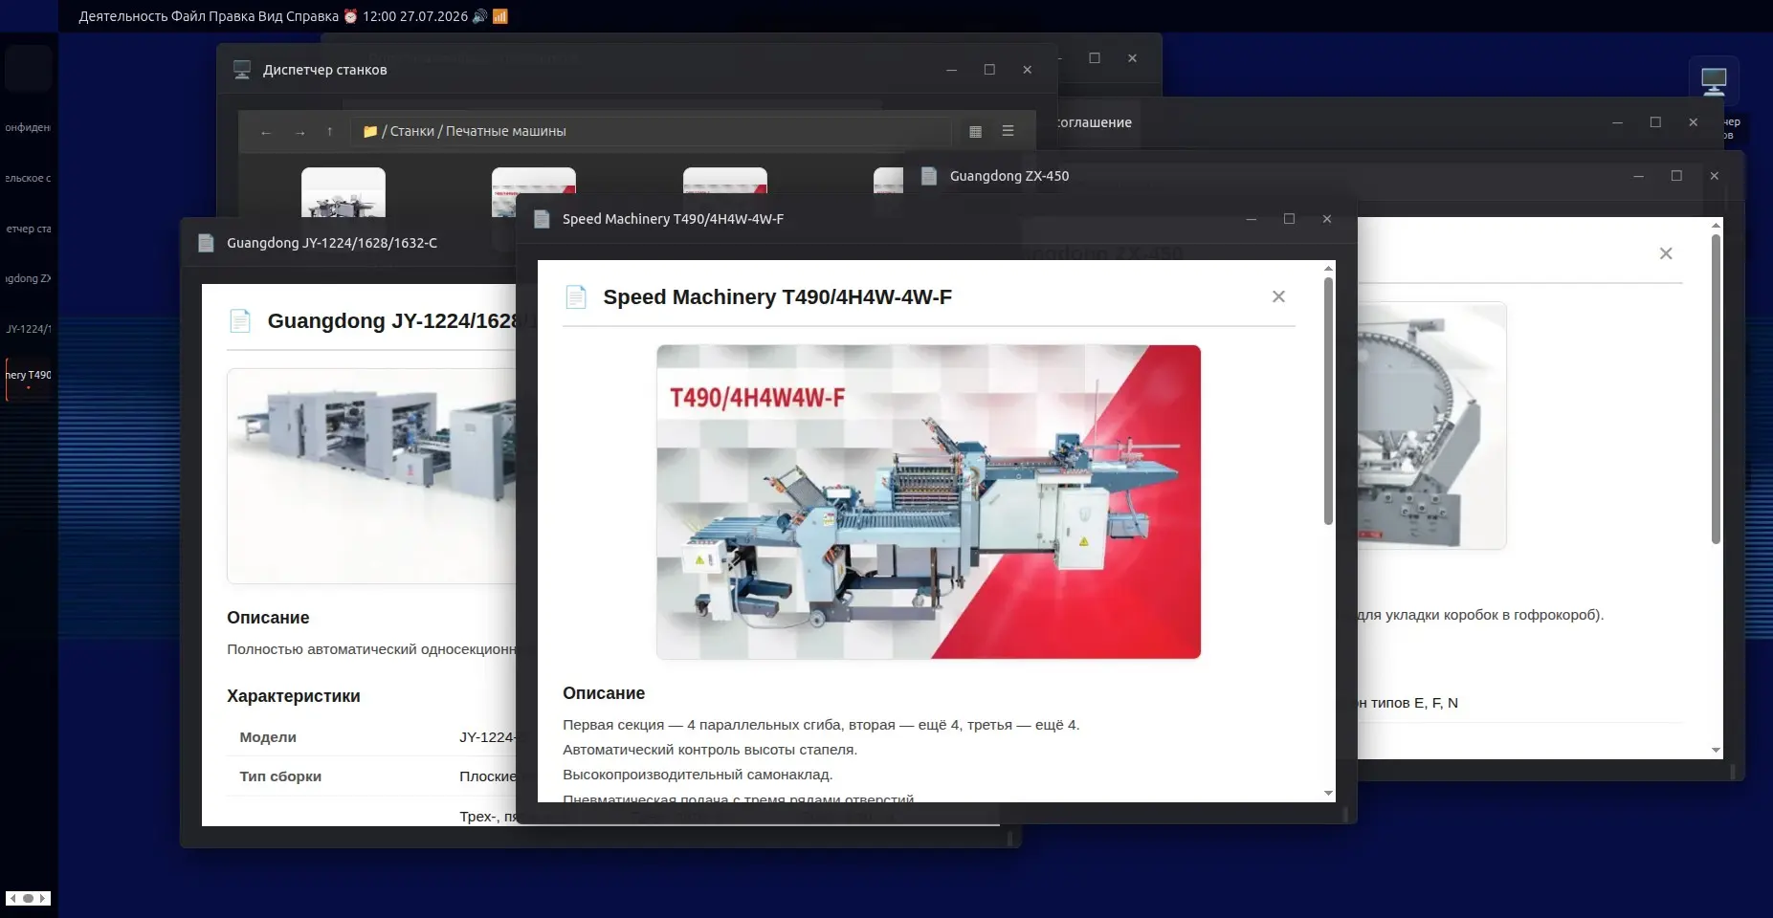Screen dimensions: 1773x918
Task: Maximize the Speed Machinery T490 window
Action: [x=1289, y=219]
